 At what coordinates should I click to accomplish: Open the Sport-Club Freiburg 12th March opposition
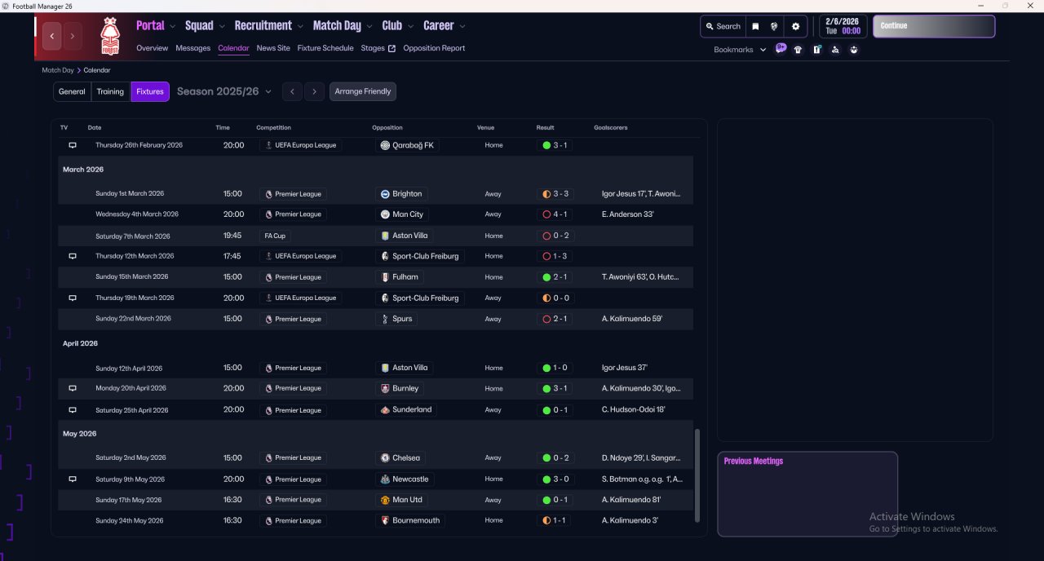coord(420,256)
